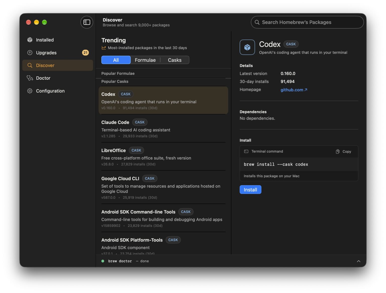Click the 21 upgrades badge

pos(85,53)
